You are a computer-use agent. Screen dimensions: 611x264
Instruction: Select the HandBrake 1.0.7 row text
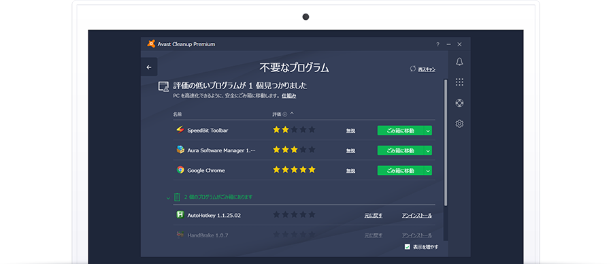208,235
